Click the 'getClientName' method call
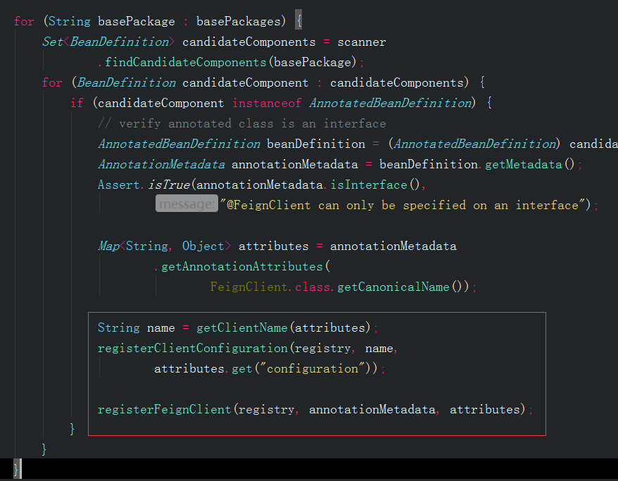Screen dimensions: 618x481 point(242,327)
